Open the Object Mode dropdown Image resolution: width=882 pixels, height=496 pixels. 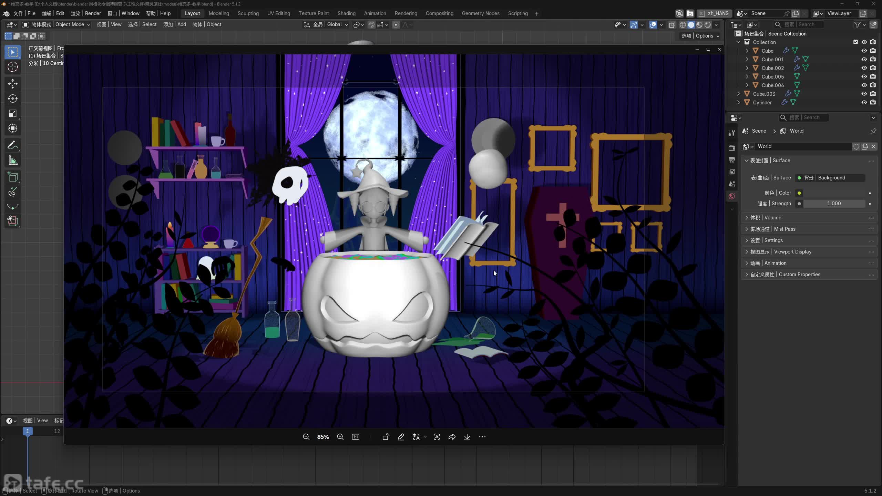(x=57, y=24)
